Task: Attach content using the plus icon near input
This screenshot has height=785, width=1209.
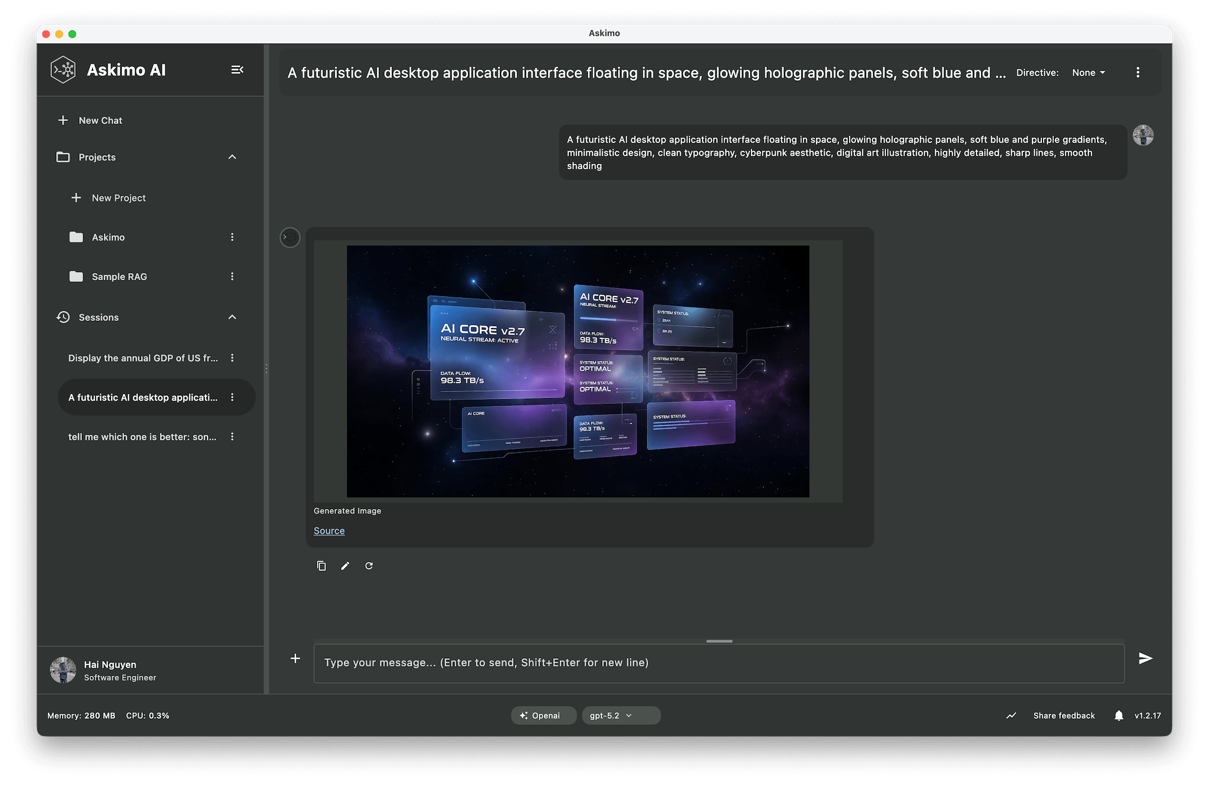Action: point(295,658)
